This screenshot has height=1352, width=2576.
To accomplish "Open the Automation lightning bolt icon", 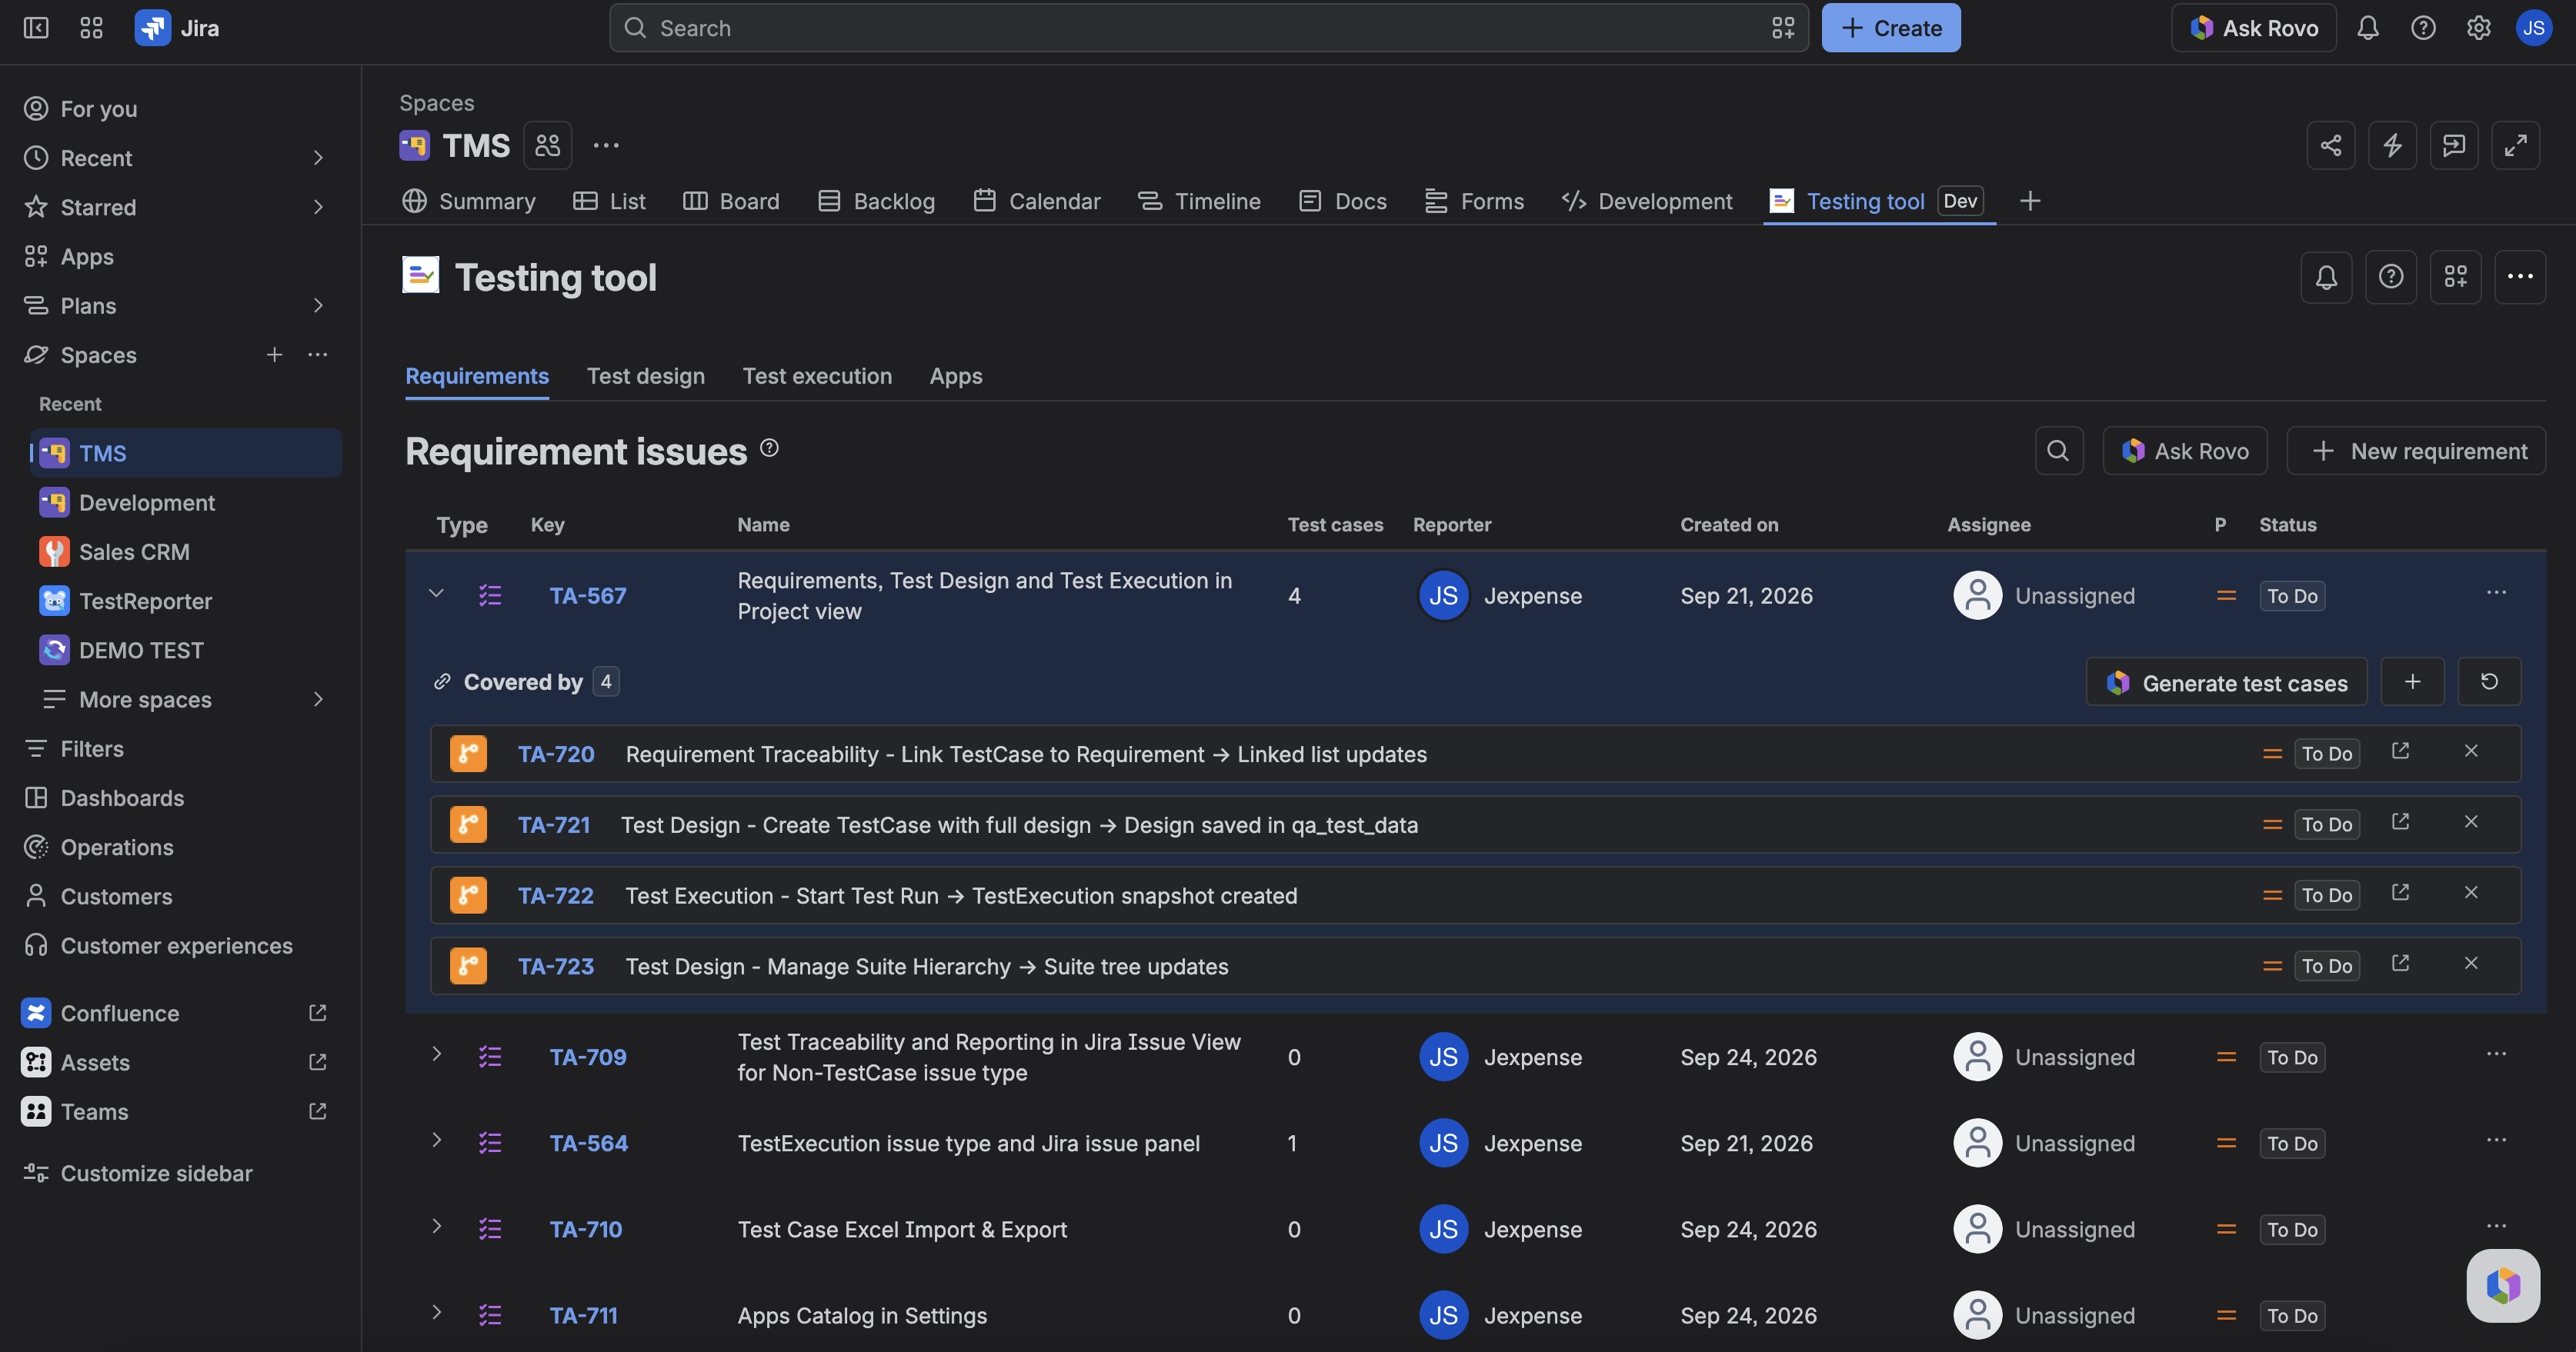I will click(x=2393, y=146).
